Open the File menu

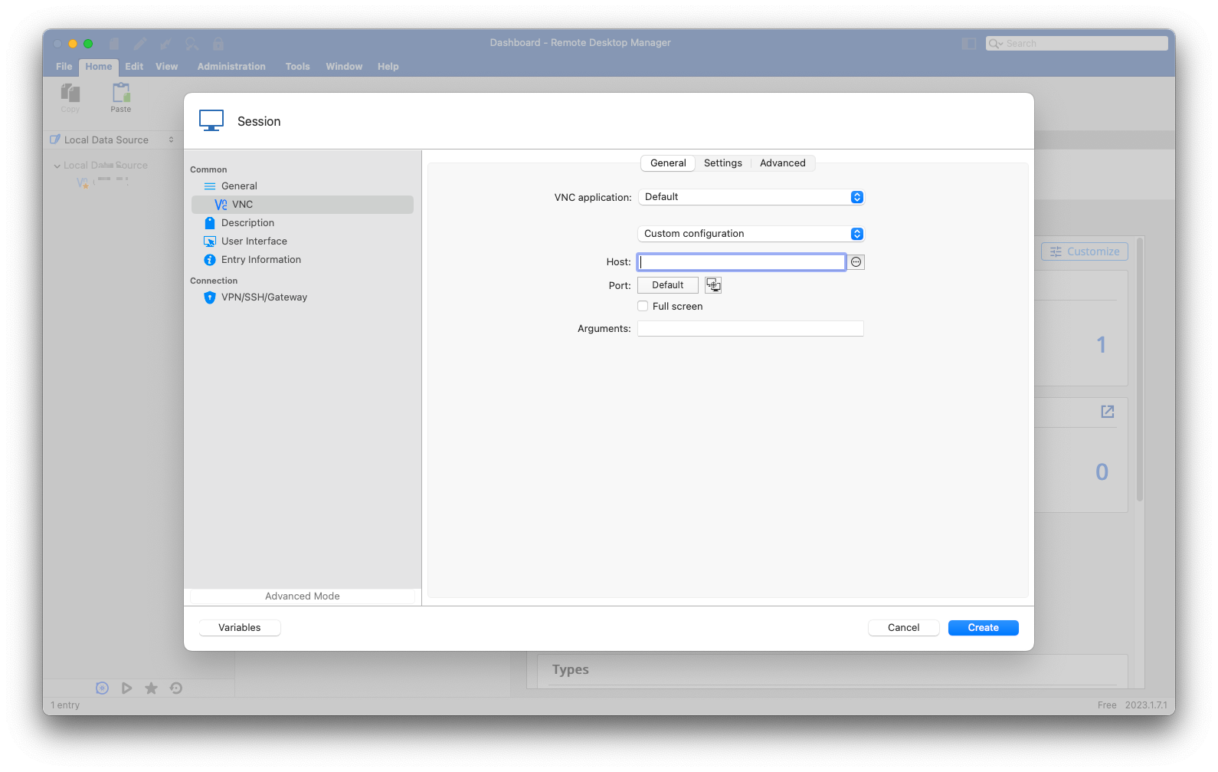pos(64,67)
